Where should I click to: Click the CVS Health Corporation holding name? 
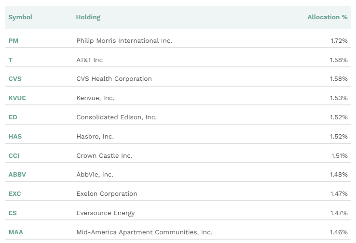pyautogui.click(x=114, y=79)
